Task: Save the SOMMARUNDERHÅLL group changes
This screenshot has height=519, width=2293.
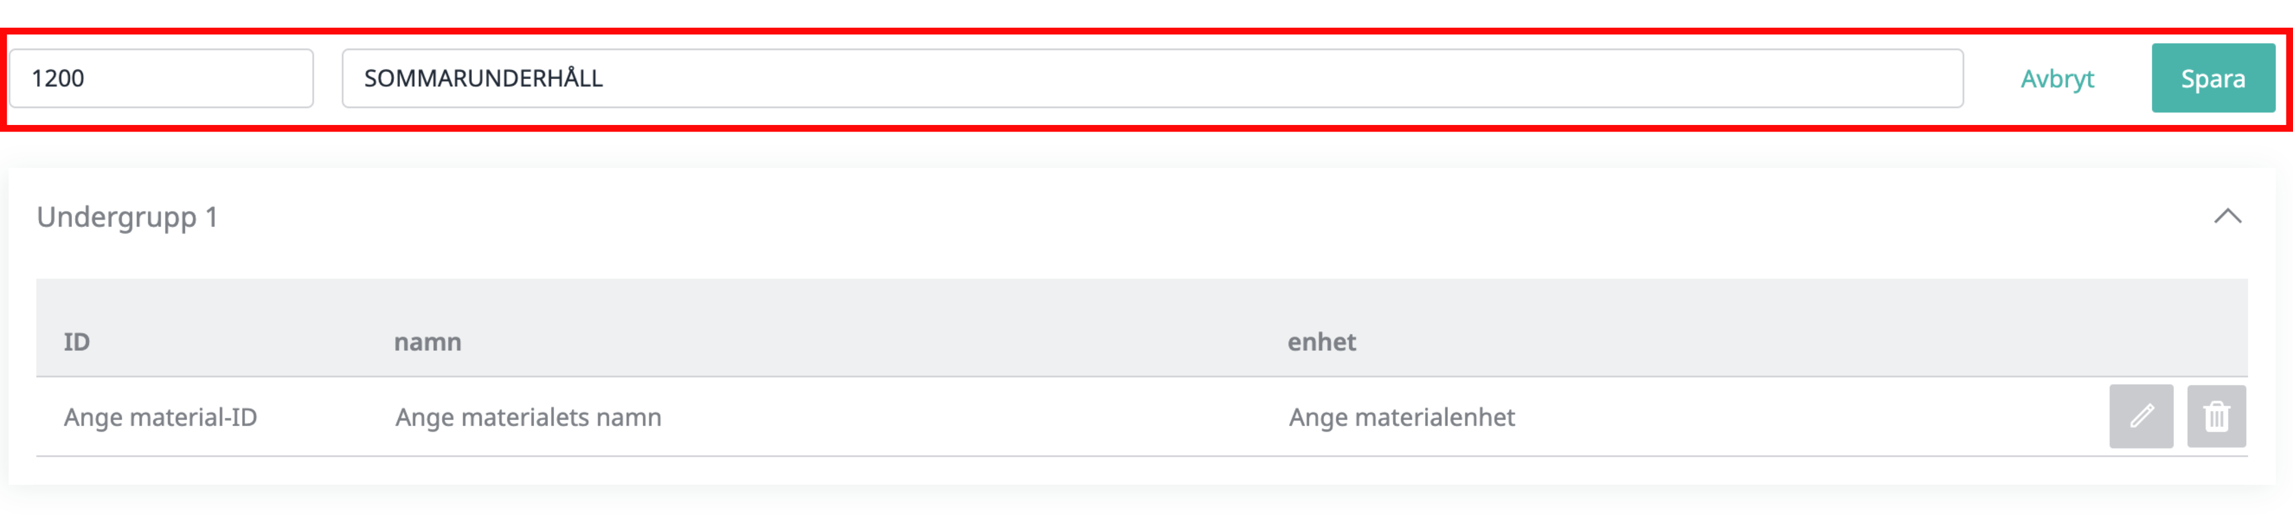Action: (x=2212, y=79)
